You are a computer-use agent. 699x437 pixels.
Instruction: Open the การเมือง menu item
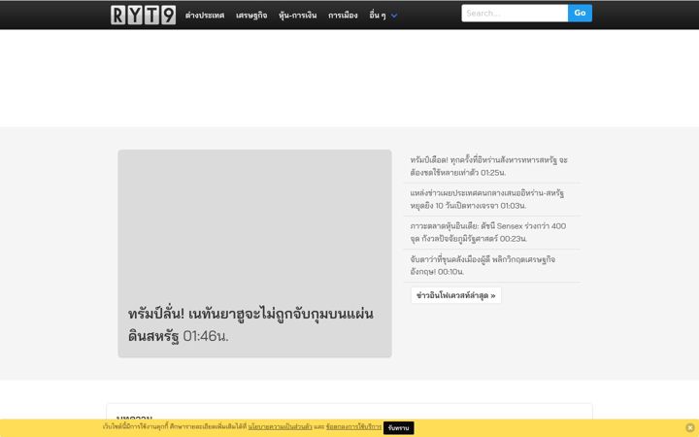coord(343,16)
